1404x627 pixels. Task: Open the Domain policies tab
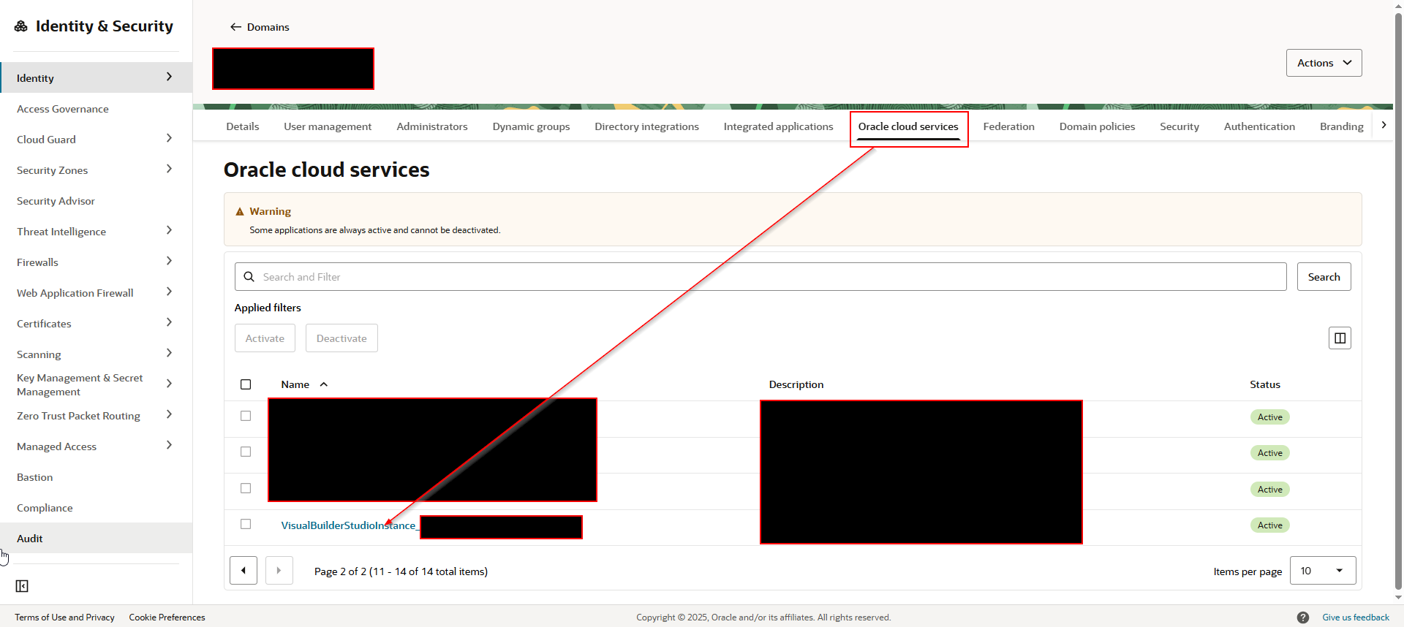[x=1097, y=126]
